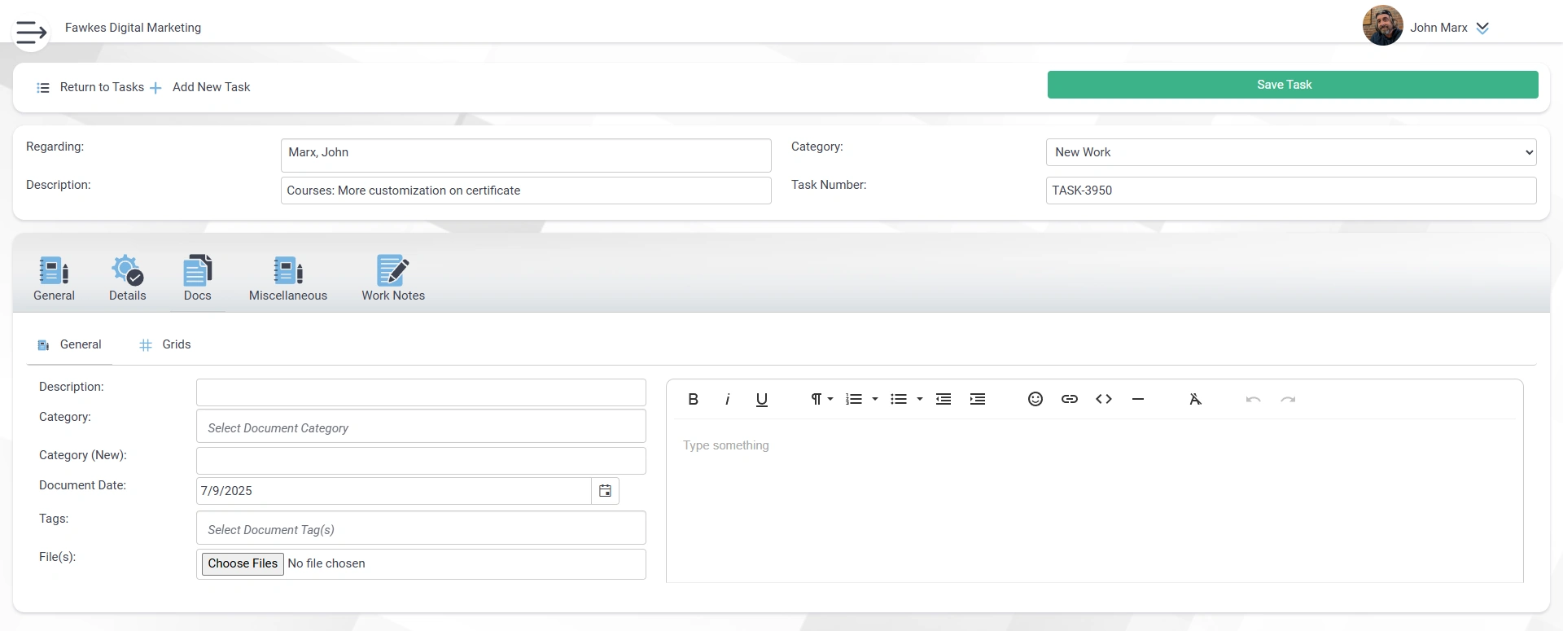1563x631 pixels.
Task: Switch editor to code view
Action: 1104,399
